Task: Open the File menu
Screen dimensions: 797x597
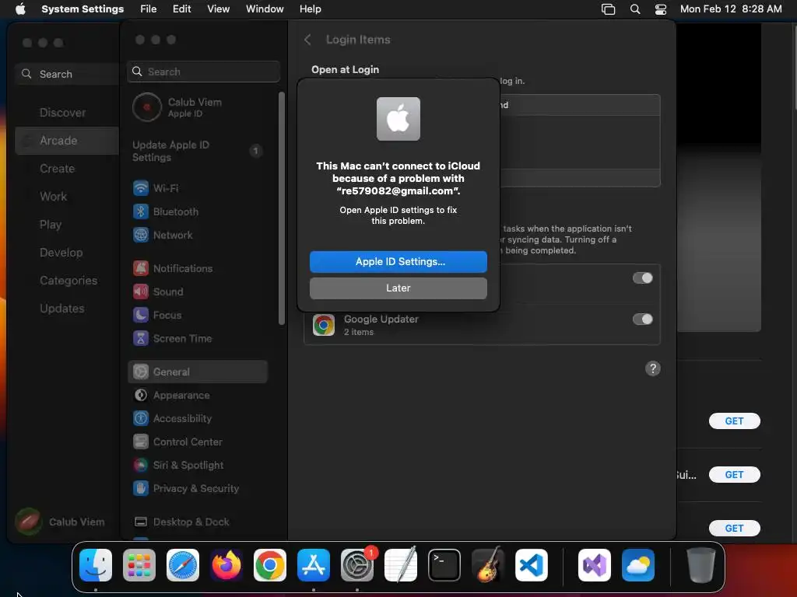Action: 149,9
